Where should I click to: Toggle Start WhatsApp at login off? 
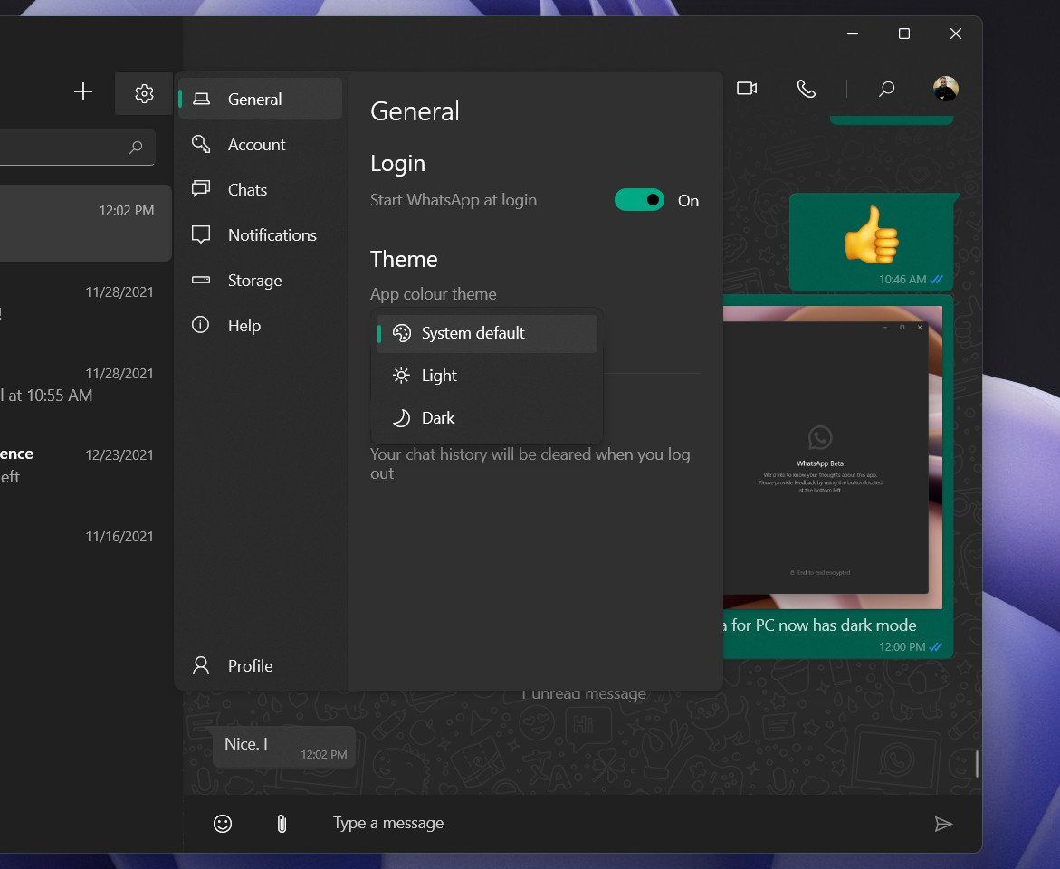tap(639, 200)
